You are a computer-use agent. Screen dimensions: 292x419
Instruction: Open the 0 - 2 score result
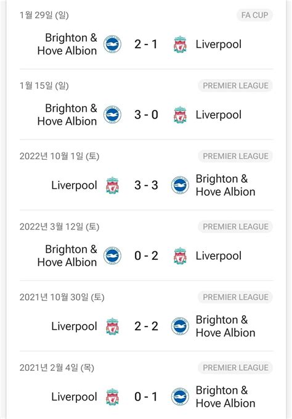pyautogui.click(x=146, y=255)
